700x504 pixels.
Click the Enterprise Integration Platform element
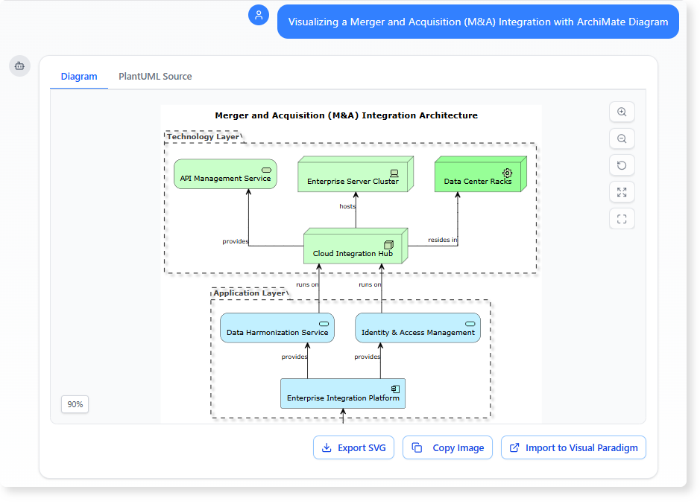tap(343, 393)
